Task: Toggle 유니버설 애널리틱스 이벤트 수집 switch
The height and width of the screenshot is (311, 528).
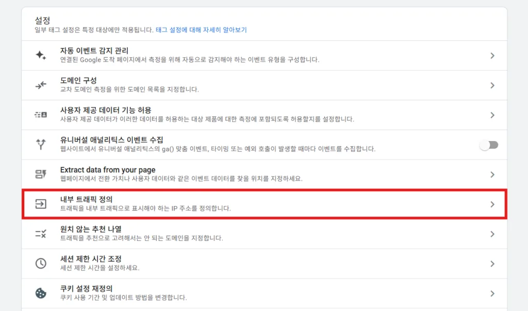Action: [489, 145]
